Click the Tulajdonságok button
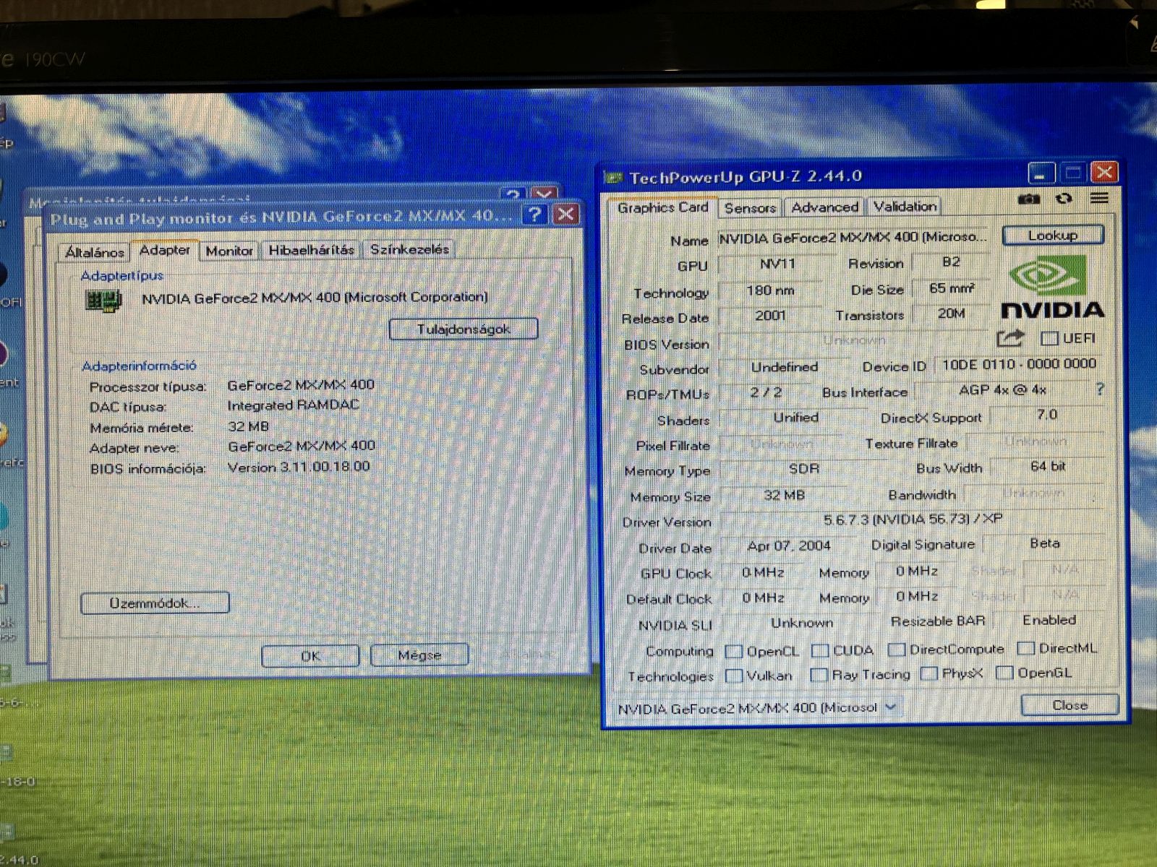 click(x=464, y=329)
